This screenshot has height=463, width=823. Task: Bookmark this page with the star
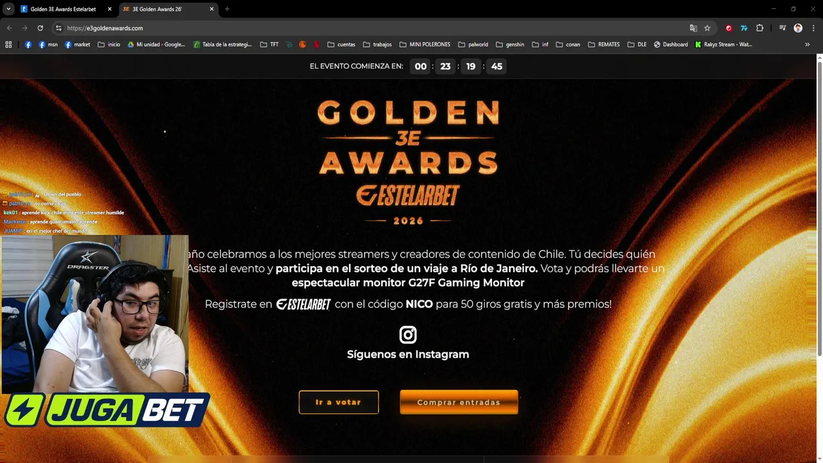(x=707, y=28)
